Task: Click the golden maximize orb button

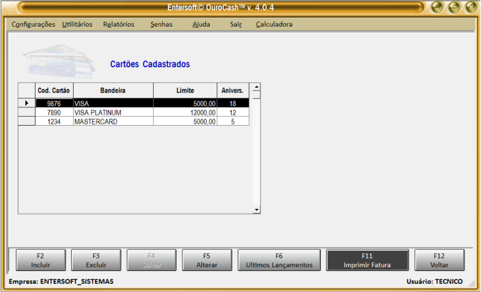Action: 454,8
